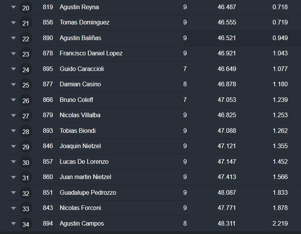The height and width of the screenshot is (234, 301).
Task: Click position badge 25
Action: coord(26,85)
